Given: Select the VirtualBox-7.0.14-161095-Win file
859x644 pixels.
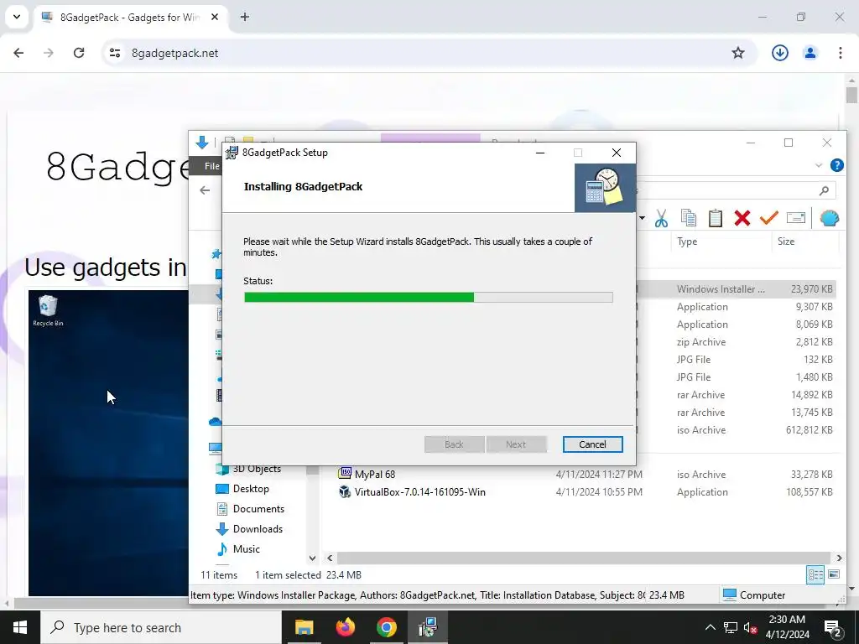Looking at the screenshot, I should pos(419,491).
